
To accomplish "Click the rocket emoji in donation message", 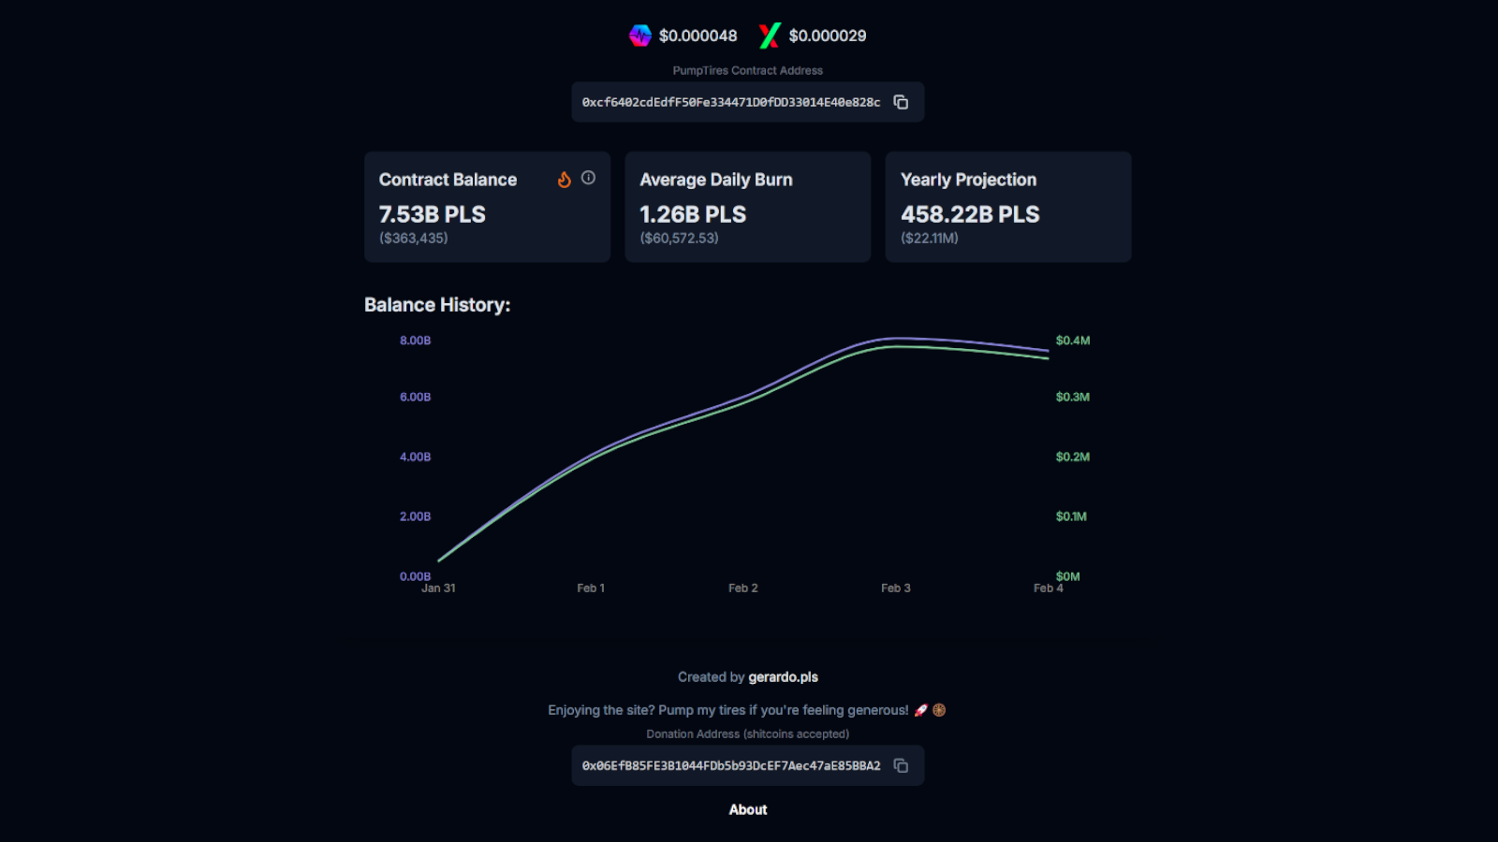I will click(x=921, y=710).
